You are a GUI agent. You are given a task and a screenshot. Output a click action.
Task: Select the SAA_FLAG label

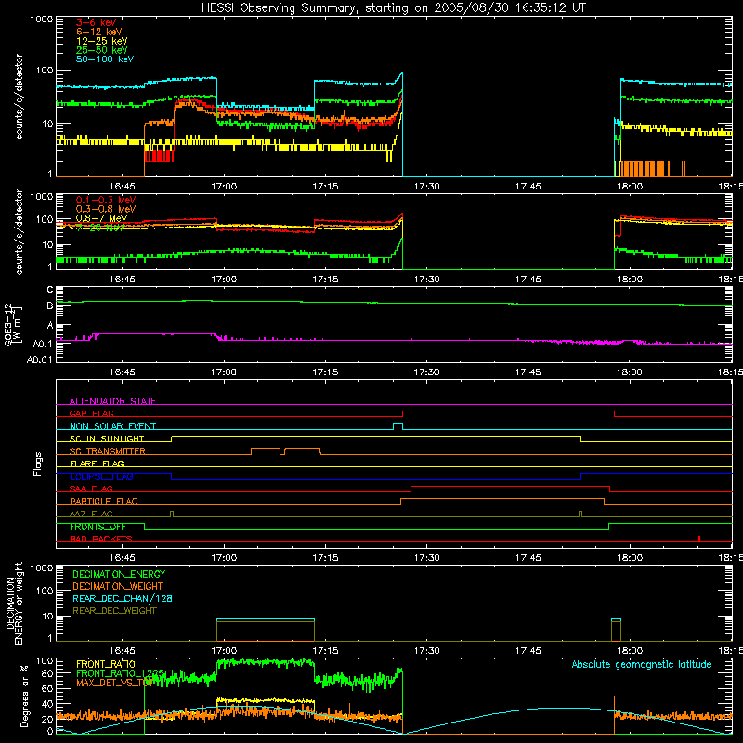click(91, 489)
